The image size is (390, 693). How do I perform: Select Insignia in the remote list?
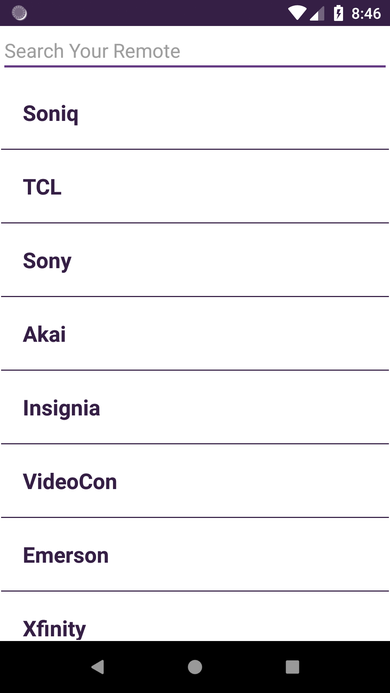195,408
